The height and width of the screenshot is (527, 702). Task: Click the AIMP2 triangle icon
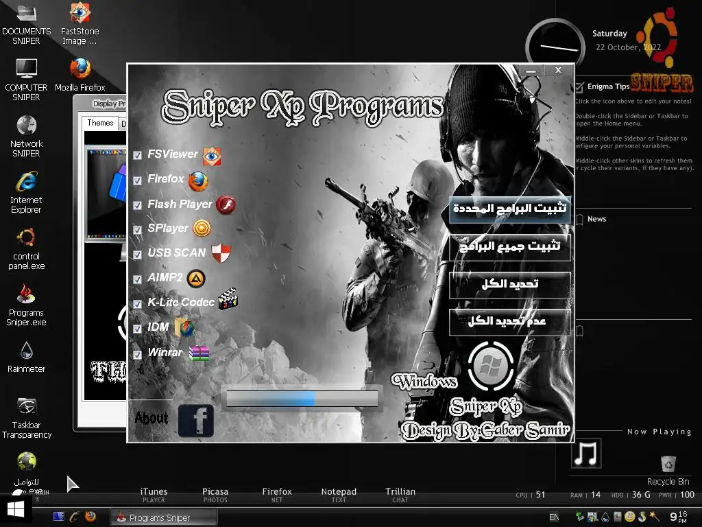point(195,279)
